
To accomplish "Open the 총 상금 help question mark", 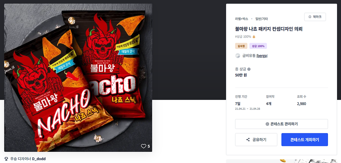I will (249, 69).
